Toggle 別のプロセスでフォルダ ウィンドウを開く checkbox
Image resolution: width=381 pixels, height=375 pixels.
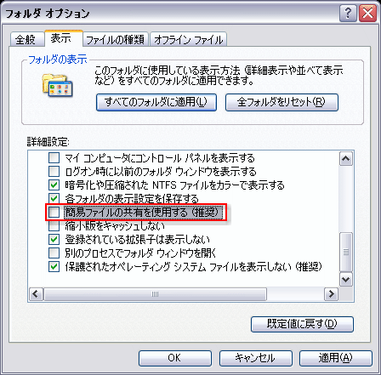coord(54,253)
